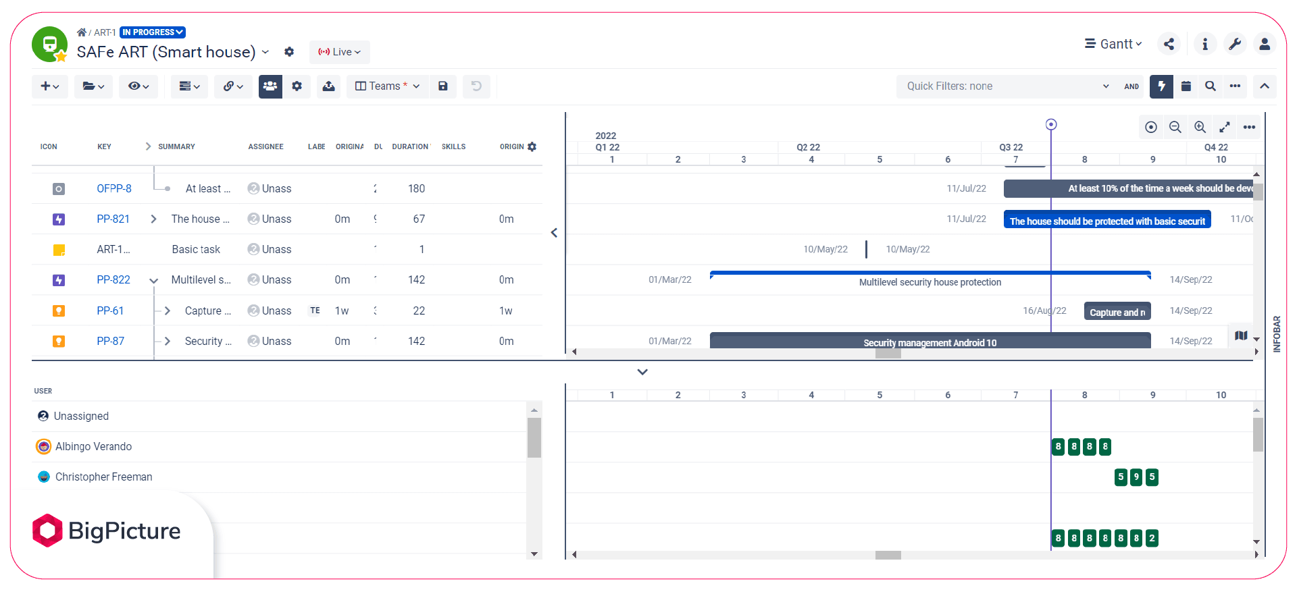The height and width of the screenshot is (594, 1297).
Task: Expand the SAFe ART title dropdown arrow
Action: click(265, 52)
